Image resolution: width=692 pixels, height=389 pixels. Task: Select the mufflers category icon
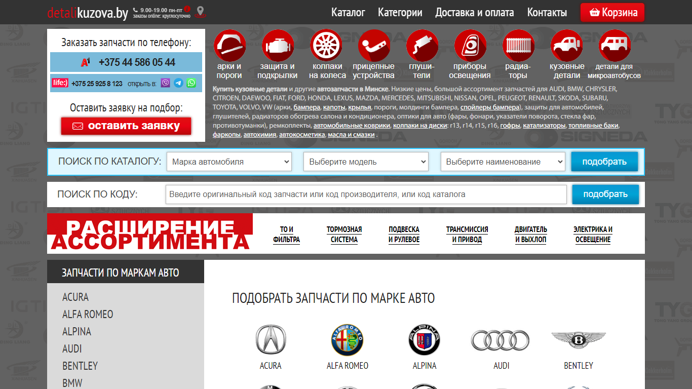click(422, 45)
